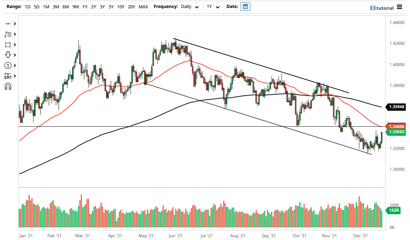Image resolution: width=410 pixels, height=240 pixels.
Task: Select the numbered callout tool
Action: tap(9, 65)
